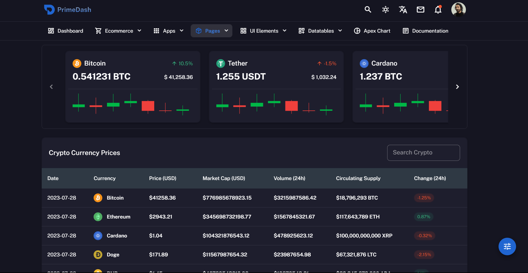Expand the Ecommerce dropdown menu
The image size is (528, 273).
(118, 31)
